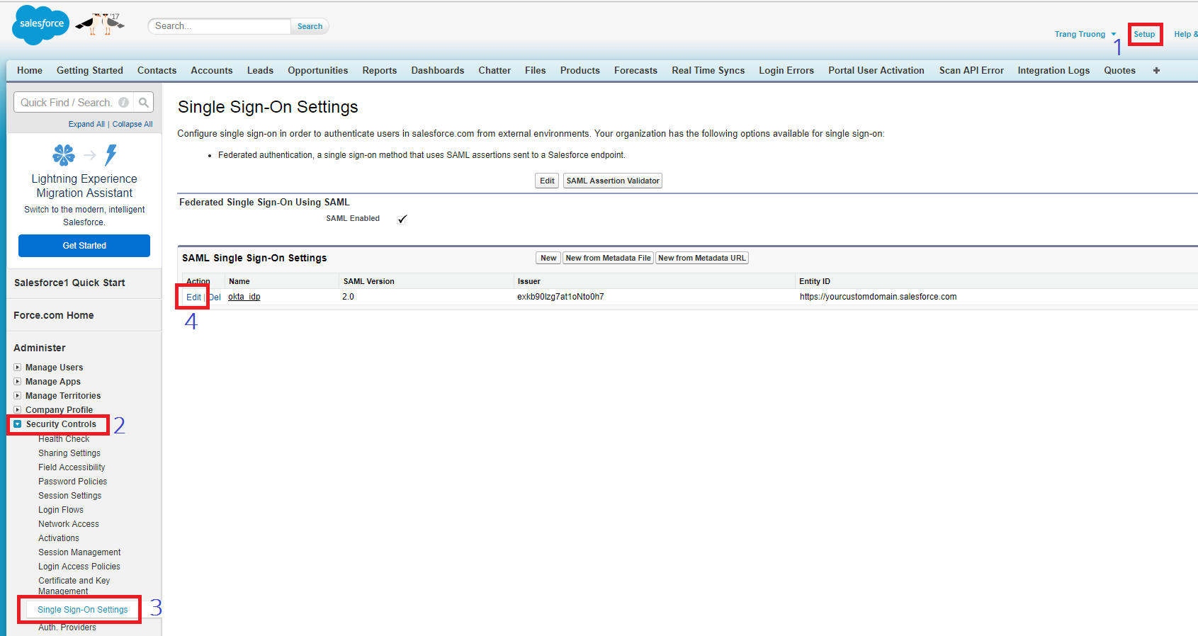This screenshot has width=1198, height=636.
Task: Click the SAML Assertion Validator button
Action: [x=612, y=181]
